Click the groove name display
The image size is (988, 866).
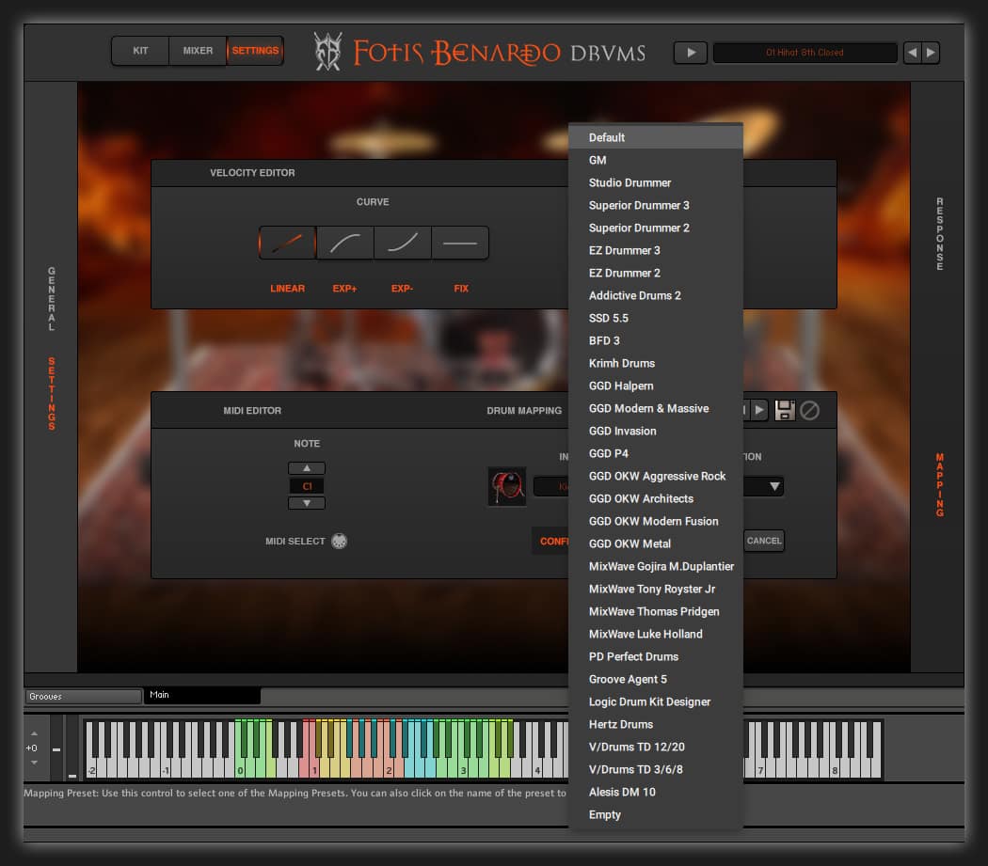(805, 53)
